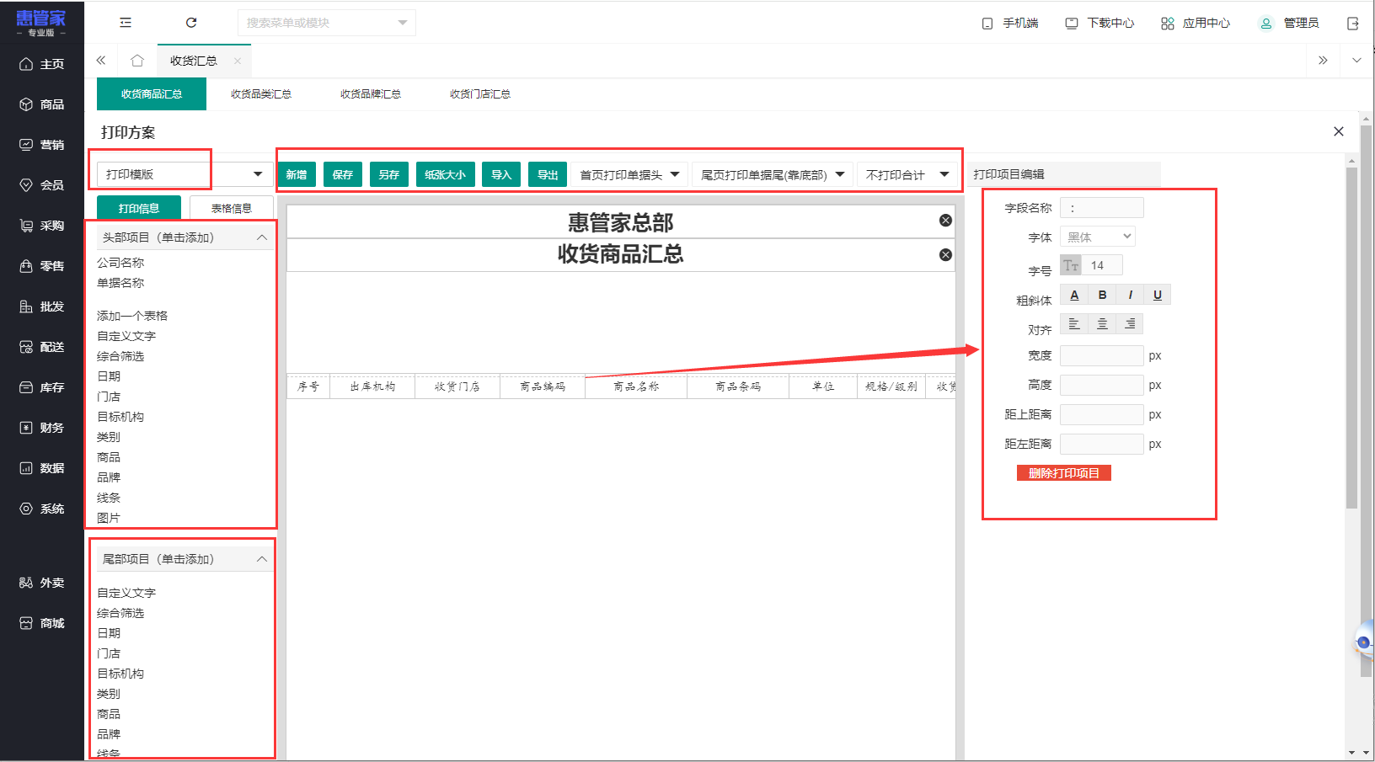Click the 宽度 input field
The image size is (1375, 762).
[x=1101, y=355]
